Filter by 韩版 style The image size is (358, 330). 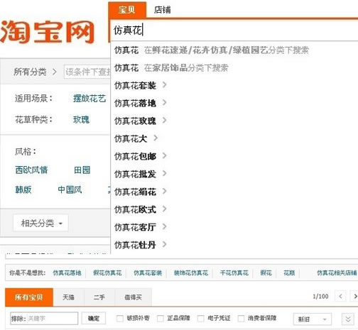pyautogui.click(x=23, y=189)
